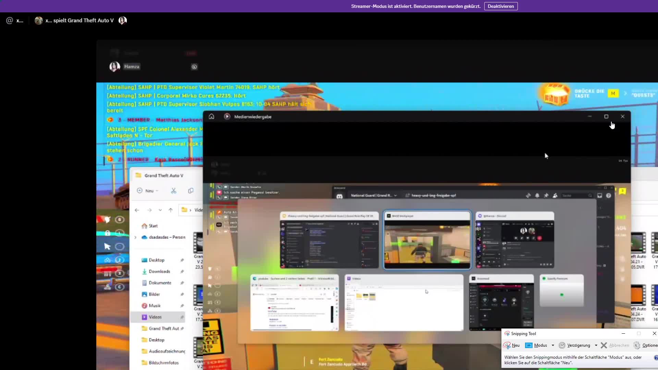The height and width of the screenshot is (370, 658).
Task: Select Start in the Explorer sidebar
Action: [x=150, y=226]
